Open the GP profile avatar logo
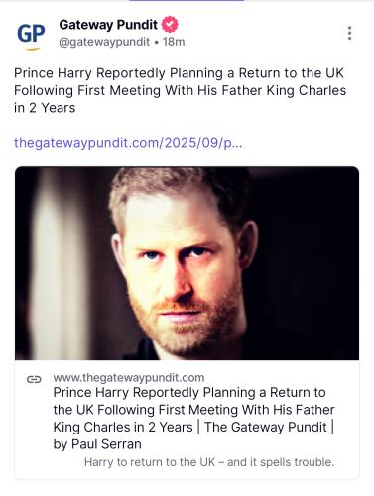374x496 pixels. [31, 36]
